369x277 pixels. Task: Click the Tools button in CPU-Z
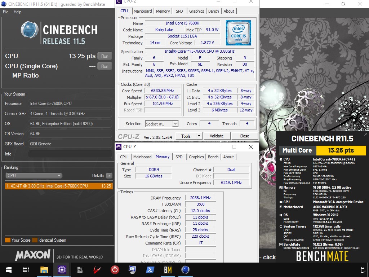pos(186,136)
